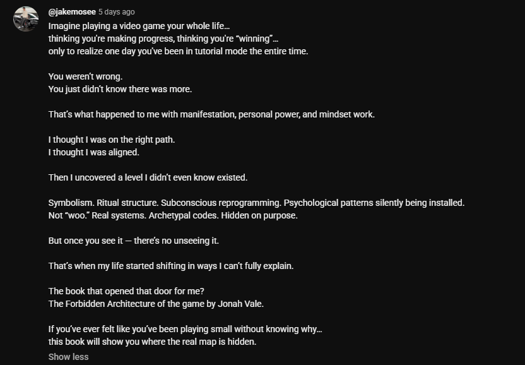
Task: Click the line "Imagine playing a video game your whole life…"
Action: coord(139,26)
